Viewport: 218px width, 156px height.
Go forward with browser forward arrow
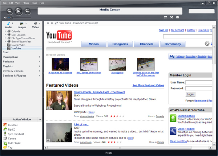[x=52, y=23]
